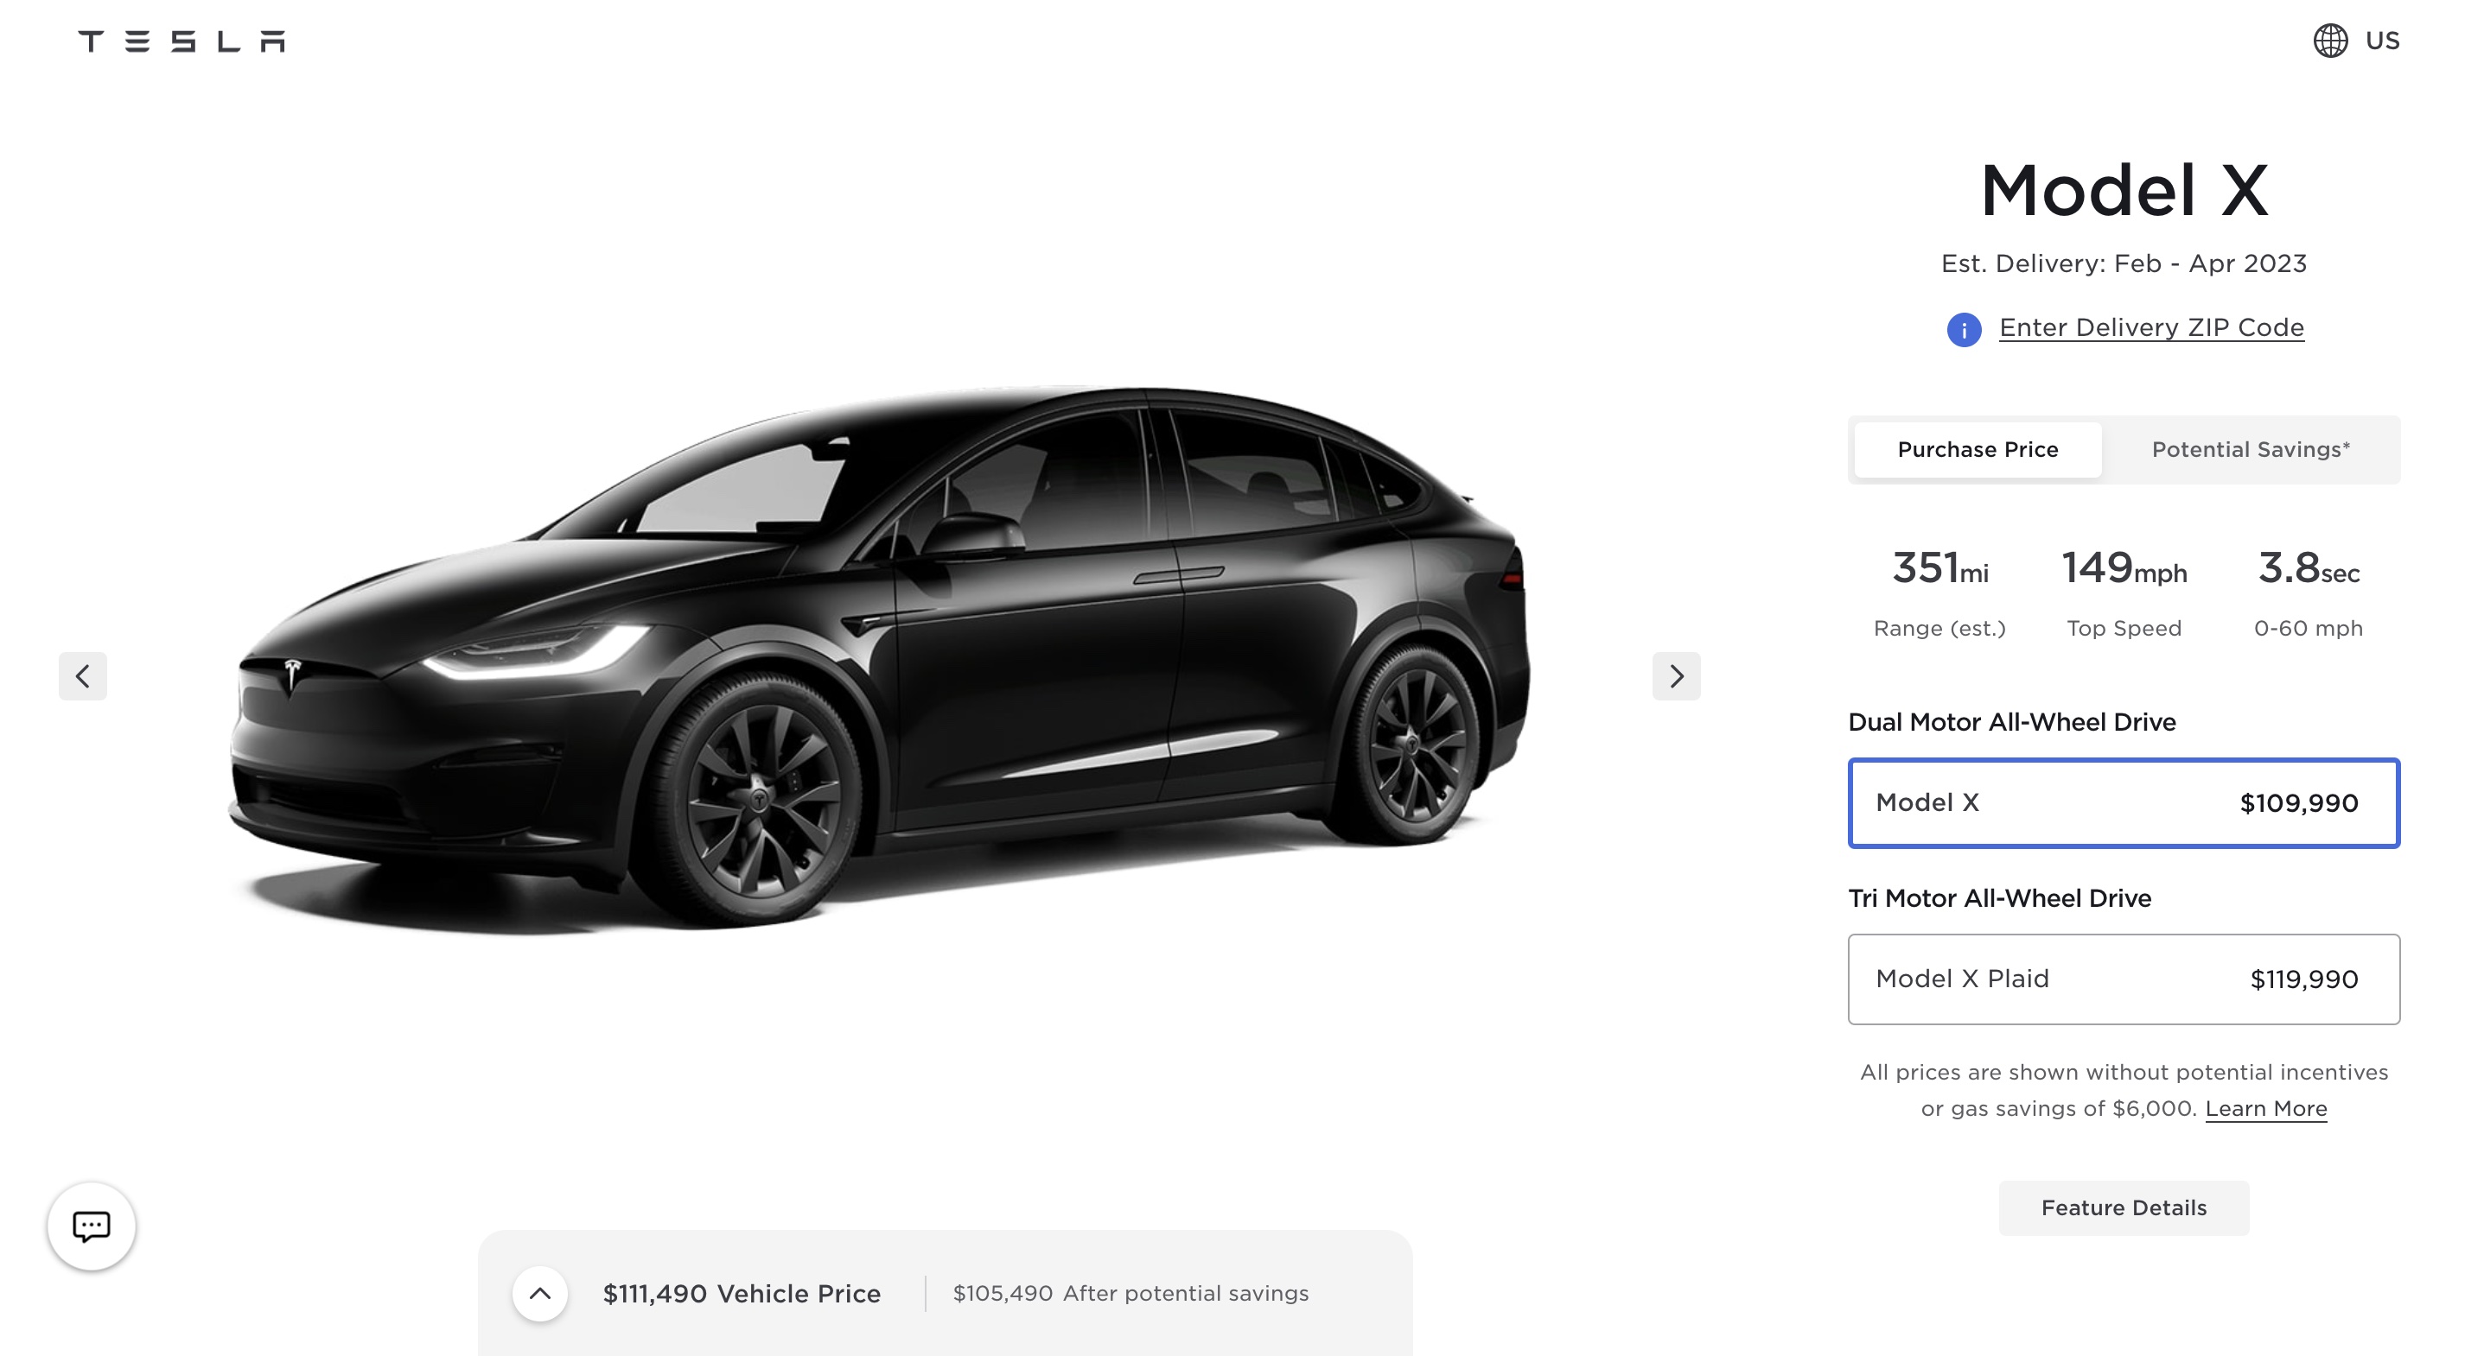
Task: Select the Model X Plaid $119,990 option
Action: click(x=2124, y=979)
